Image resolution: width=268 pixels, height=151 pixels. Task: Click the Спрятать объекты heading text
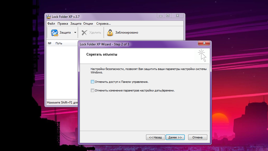102,55
